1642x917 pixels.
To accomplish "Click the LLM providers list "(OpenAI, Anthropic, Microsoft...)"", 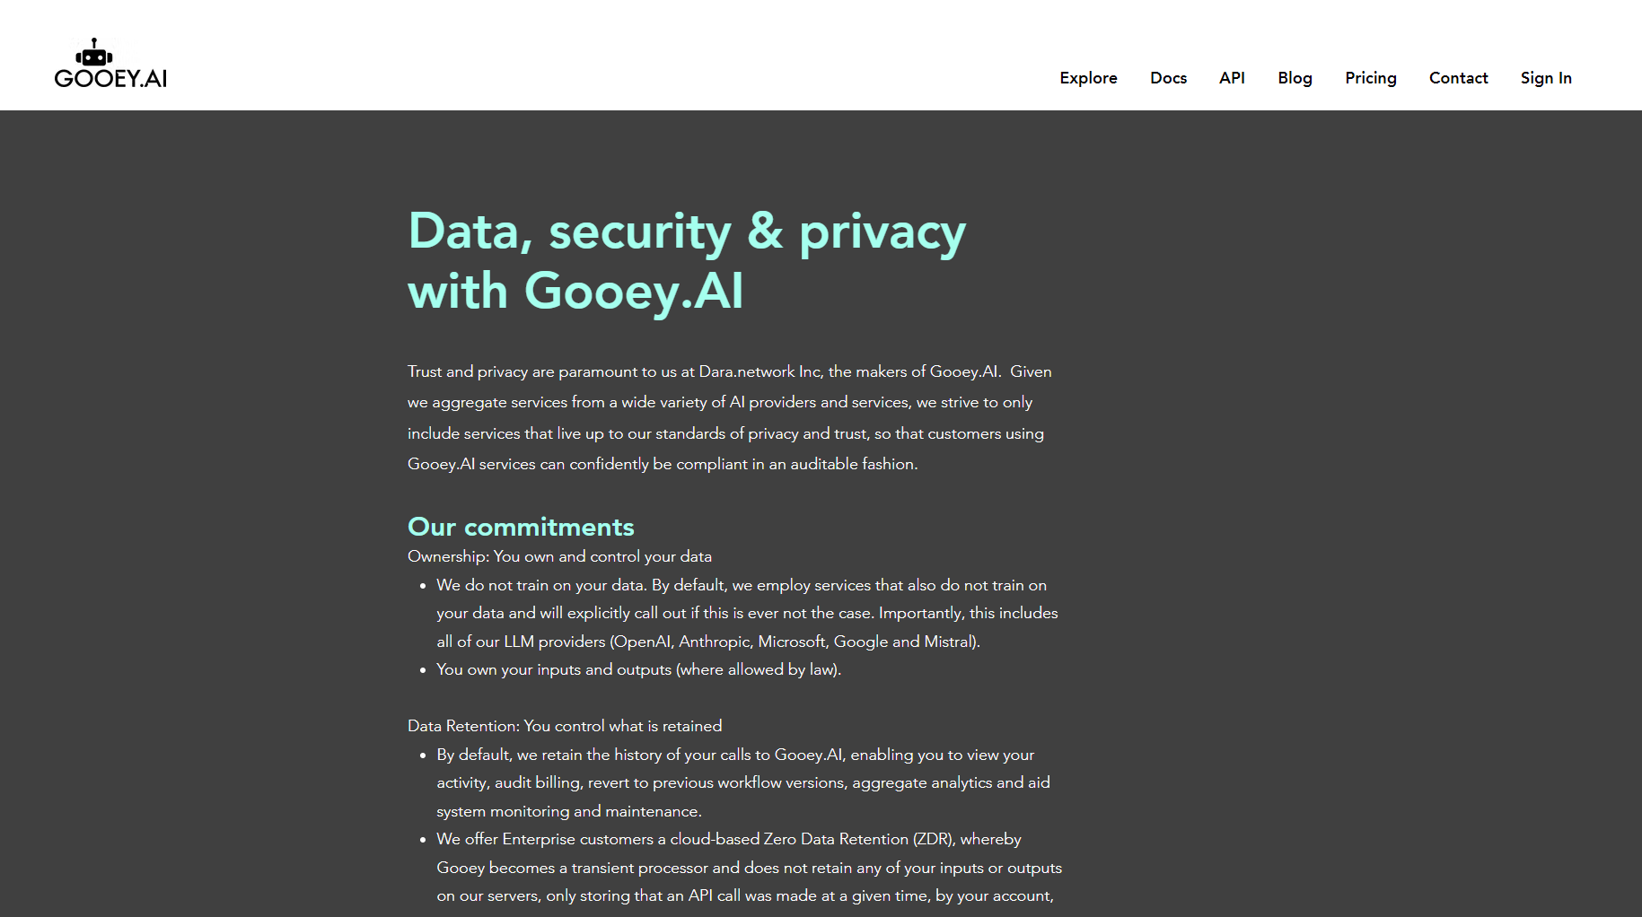I will pos(795,642).
